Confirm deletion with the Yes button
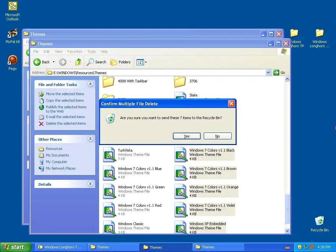 (187, 136)
